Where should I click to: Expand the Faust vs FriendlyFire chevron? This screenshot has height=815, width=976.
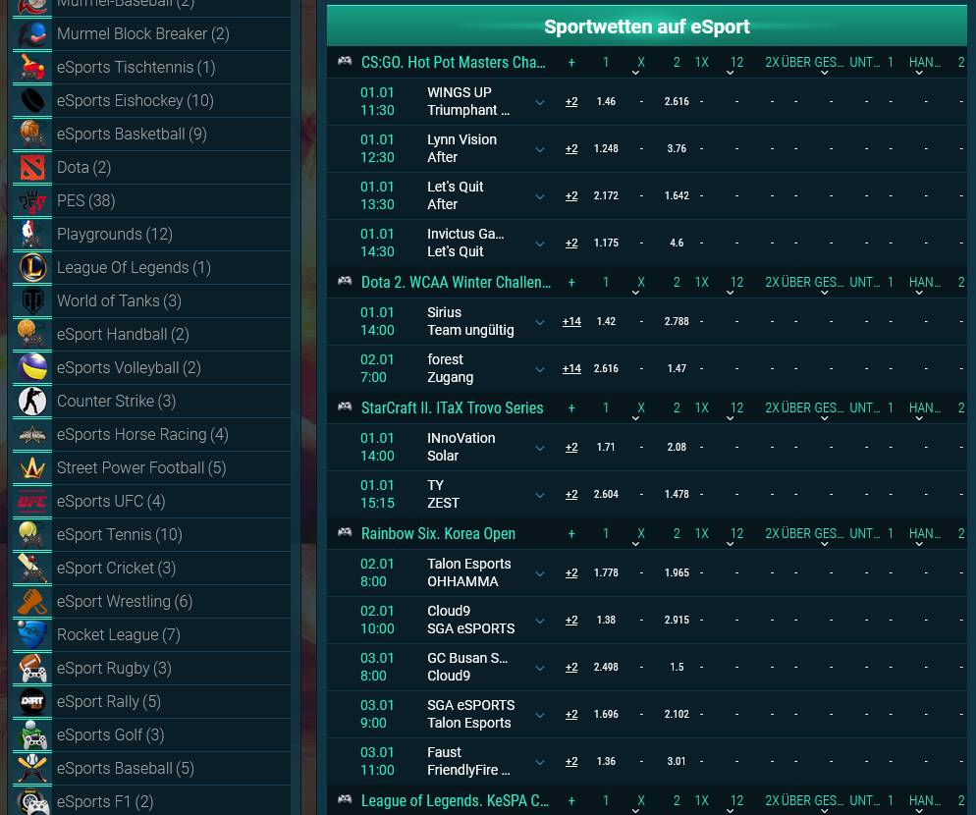540,762
